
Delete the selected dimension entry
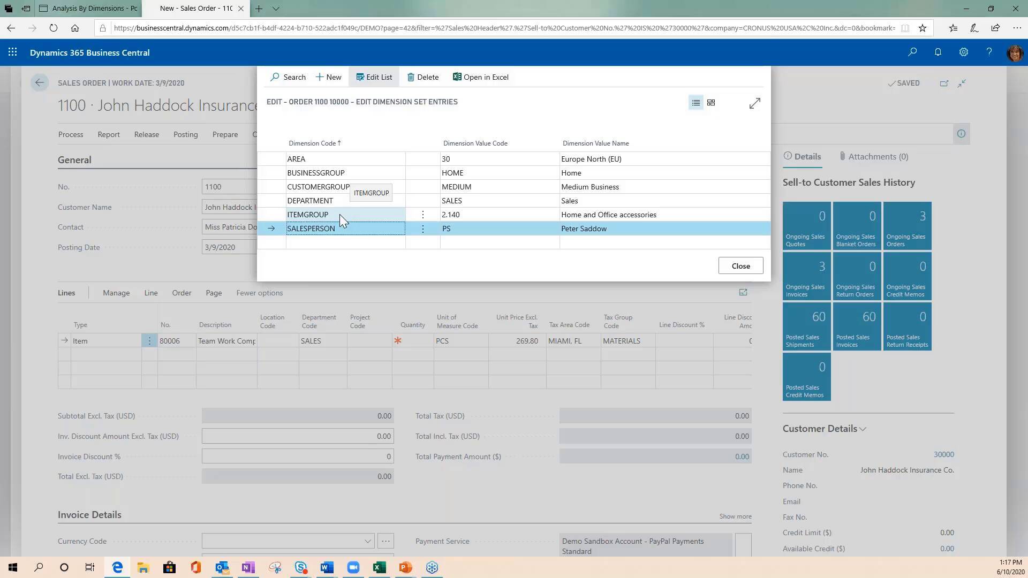[422, 77]
